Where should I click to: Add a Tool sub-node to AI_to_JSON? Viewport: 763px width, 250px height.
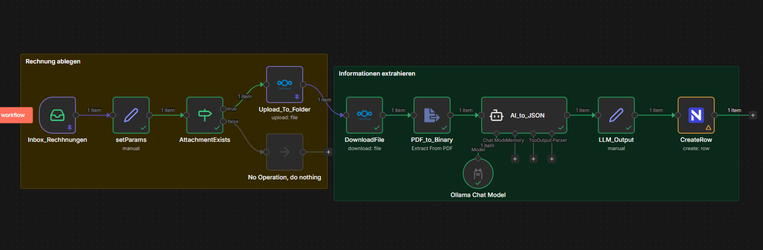coord(533,159)
